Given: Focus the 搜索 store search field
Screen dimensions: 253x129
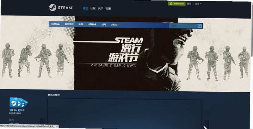Looking at the screenshot, I should (x=183, y=26).
